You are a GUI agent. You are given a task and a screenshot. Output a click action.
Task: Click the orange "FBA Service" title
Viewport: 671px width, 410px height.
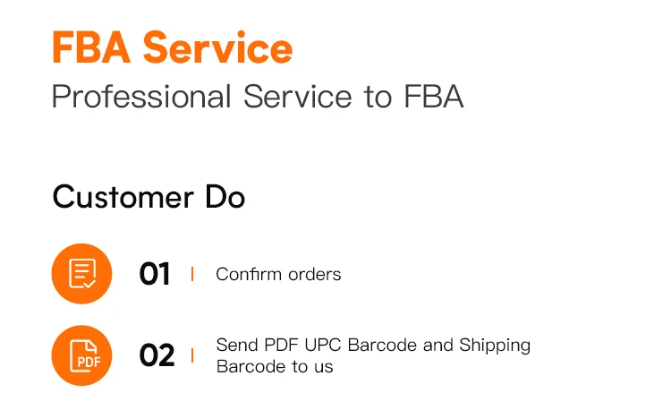tap(172, 47)
